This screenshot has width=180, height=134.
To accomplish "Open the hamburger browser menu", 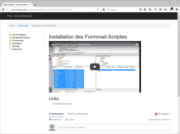I will (x=177, y=9).
